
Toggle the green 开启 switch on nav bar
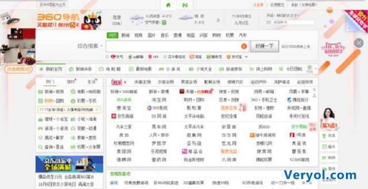coord(310,69)
